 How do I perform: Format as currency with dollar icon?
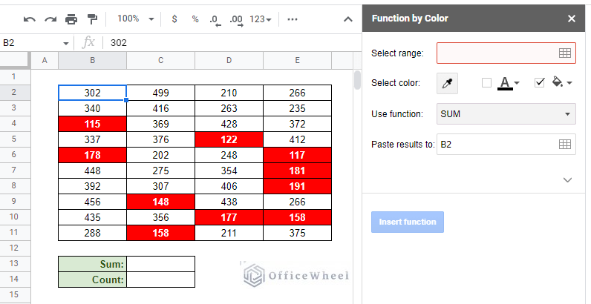(x=174, y=19)
